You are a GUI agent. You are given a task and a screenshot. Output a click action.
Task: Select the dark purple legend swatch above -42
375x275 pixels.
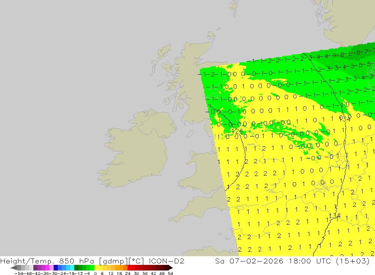pyautogui.click(x=35, y=267)
